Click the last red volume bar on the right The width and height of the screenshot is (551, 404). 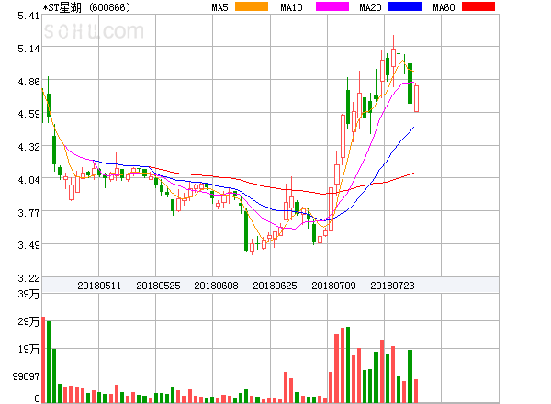coord(416,391)
